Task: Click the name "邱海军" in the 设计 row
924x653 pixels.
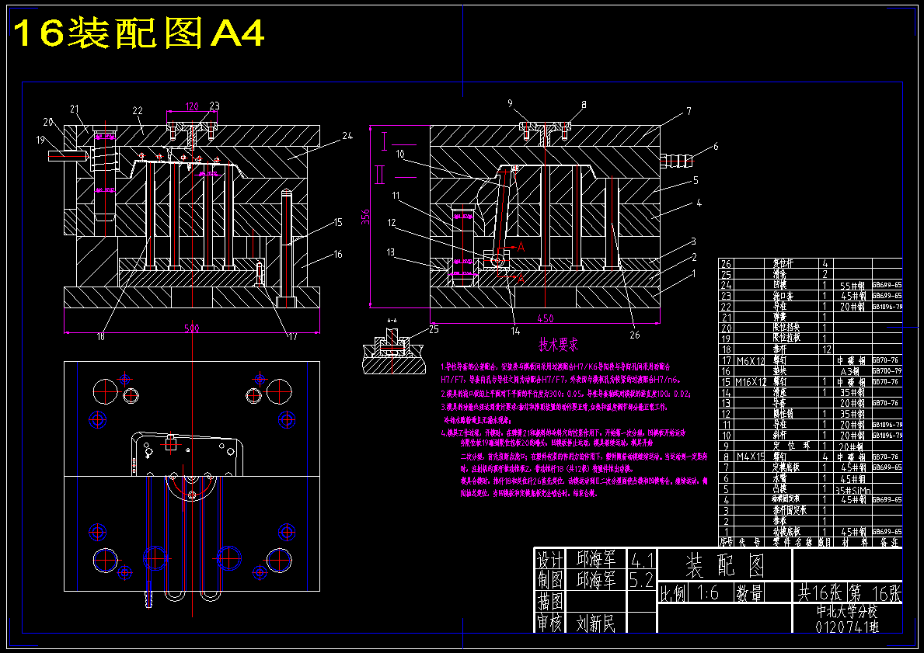Action: click(x=595, y=559)
